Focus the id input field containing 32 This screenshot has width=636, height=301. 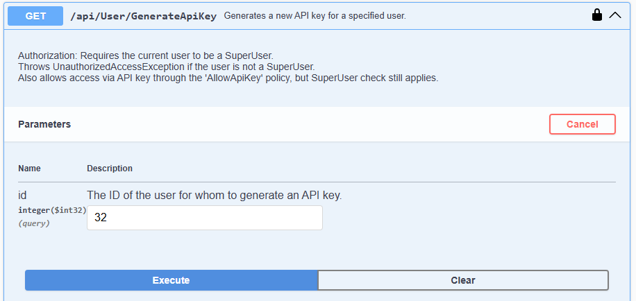point(204,218)
